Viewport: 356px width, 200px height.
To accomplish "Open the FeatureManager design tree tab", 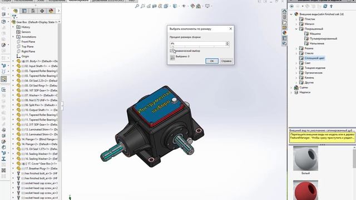I will pyautogui.click(x=16, y=11).
